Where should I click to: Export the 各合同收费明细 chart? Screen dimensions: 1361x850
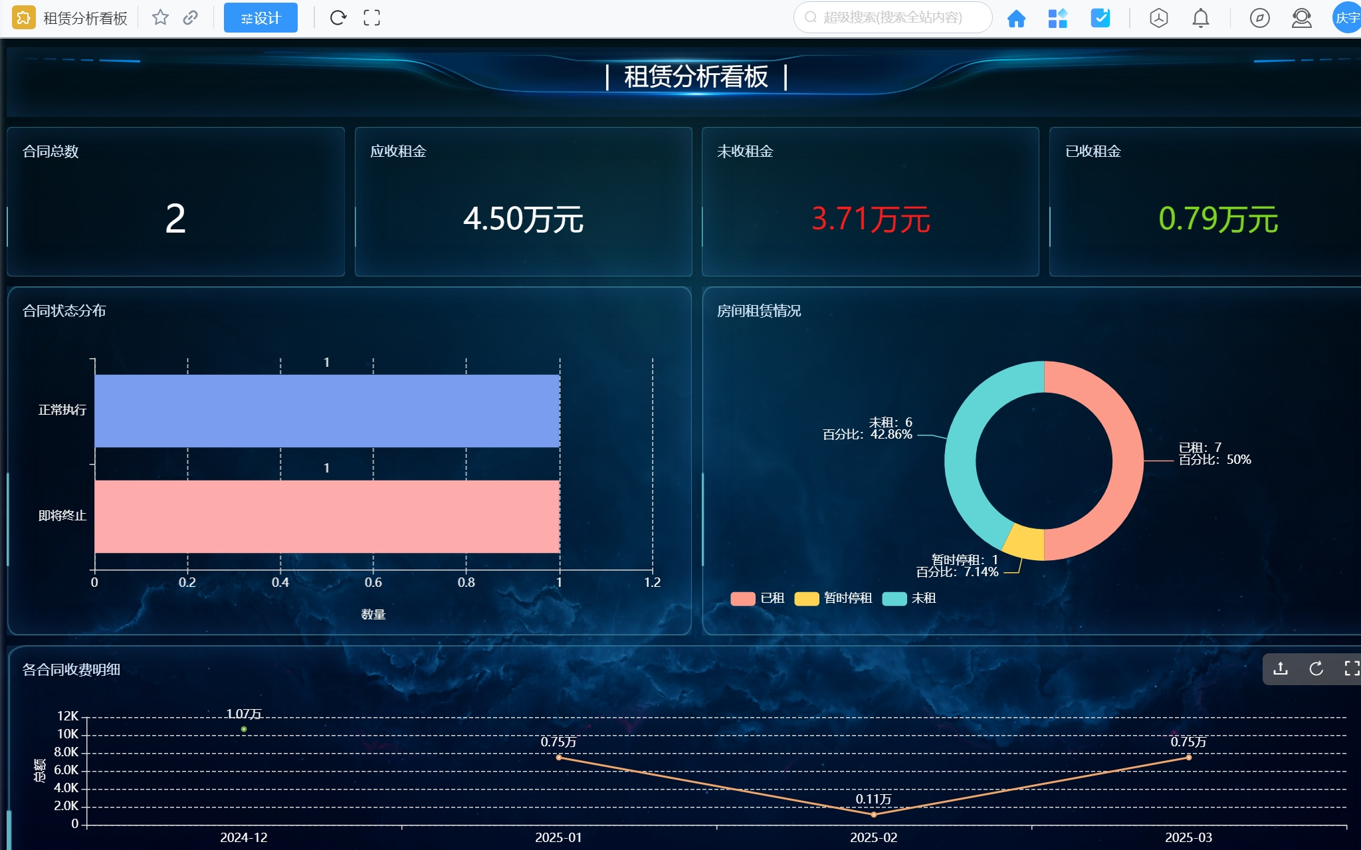click(x=1281, y=669)
